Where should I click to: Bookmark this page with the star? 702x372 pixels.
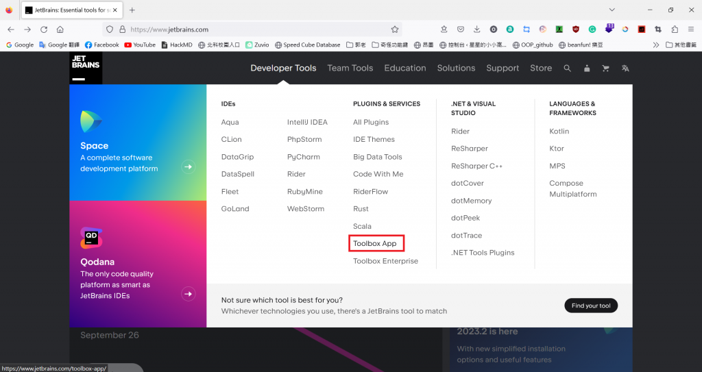(394, 29)
